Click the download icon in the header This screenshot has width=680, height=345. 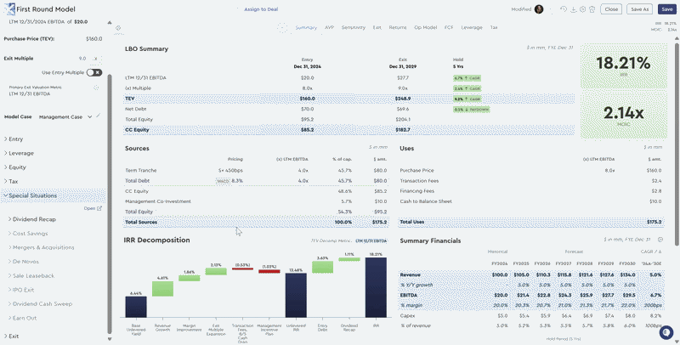(x=573, y=9)
